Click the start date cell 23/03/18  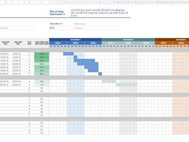tap(4, 74)
